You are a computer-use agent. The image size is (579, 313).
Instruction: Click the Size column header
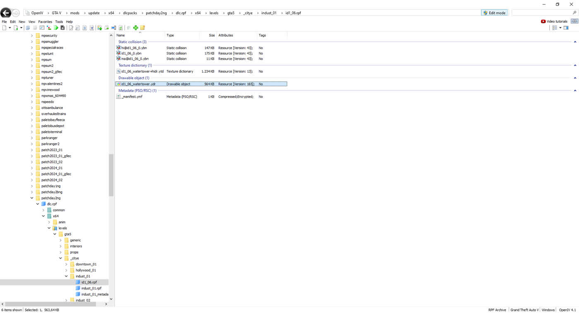tap(211, 36)
